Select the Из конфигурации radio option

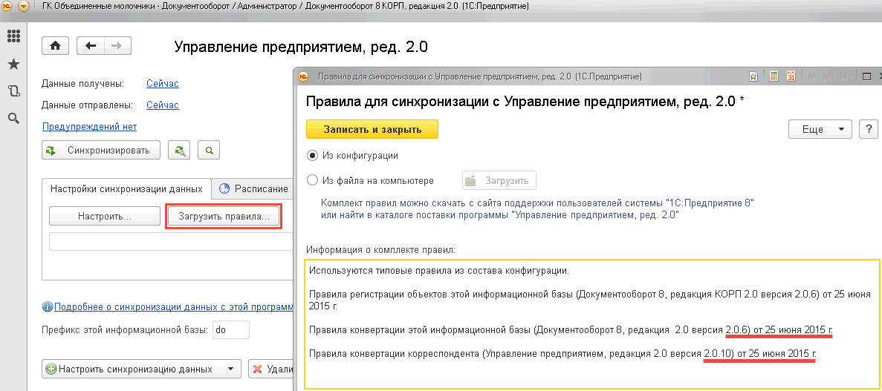[x=312, y=155]
